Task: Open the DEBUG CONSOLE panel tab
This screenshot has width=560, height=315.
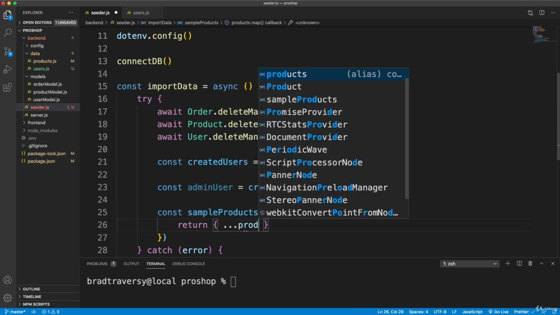Action: point(189,263)
